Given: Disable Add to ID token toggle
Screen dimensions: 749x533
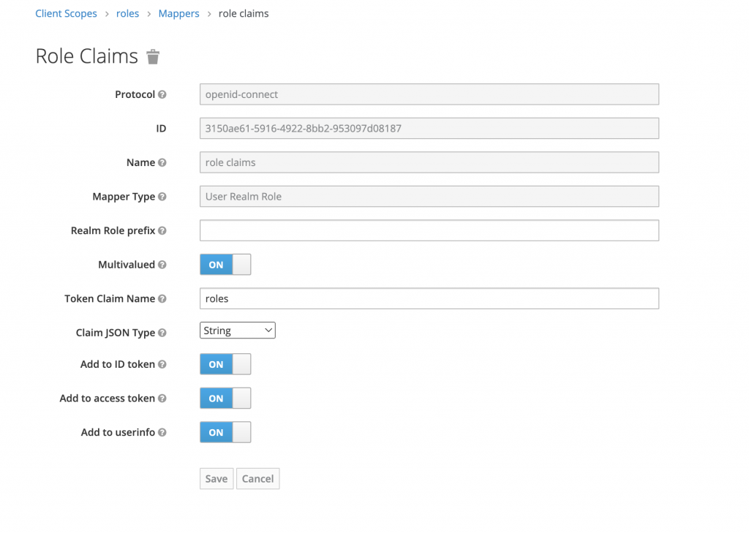Looking at the screenshot, I should 225,364.
